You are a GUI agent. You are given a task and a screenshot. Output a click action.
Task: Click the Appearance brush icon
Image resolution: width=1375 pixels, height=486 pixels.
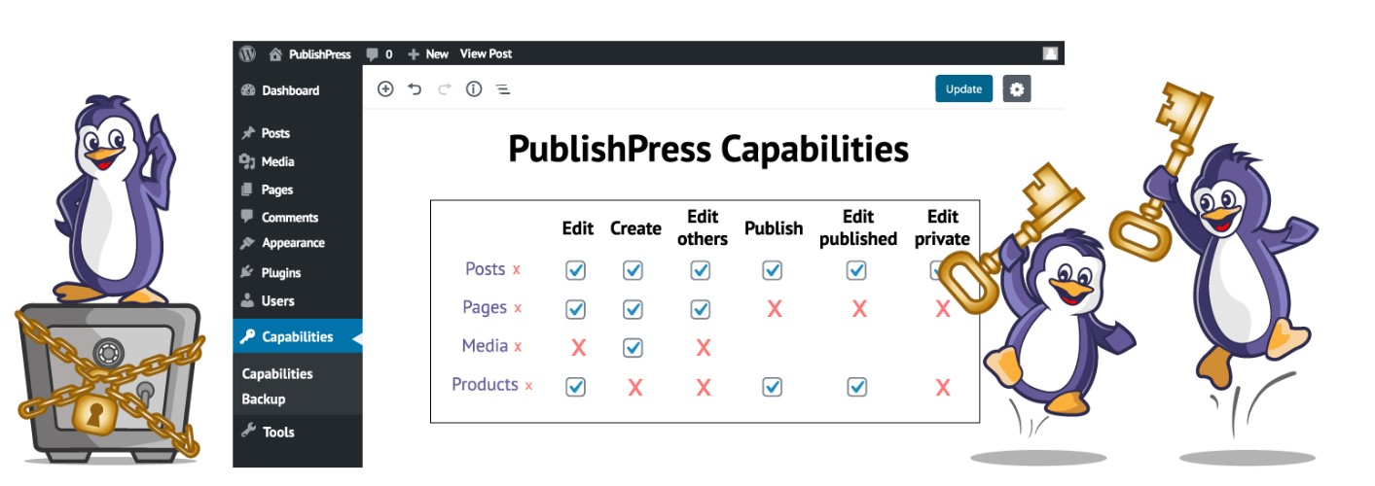pyautogui.click(x=247, y=243)
